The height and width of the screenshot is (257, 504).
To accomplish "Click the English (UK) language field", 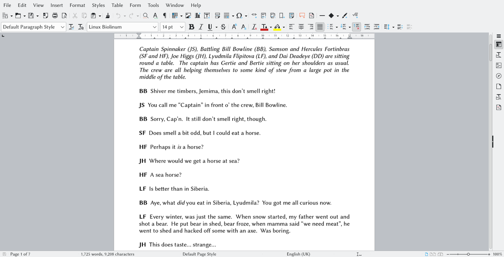I will click(x=298, y=254).
